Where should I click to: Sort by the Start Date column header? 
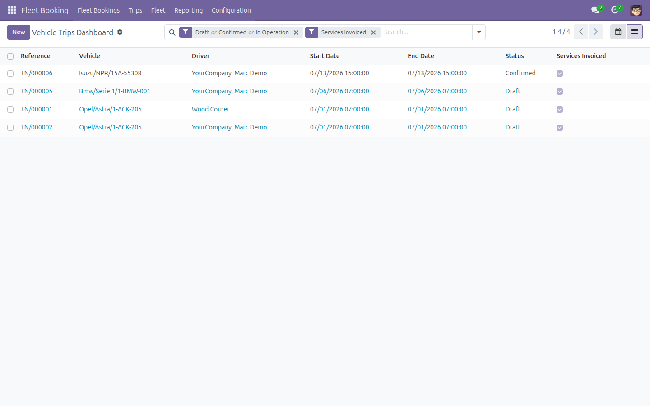[x=325, y=56]
